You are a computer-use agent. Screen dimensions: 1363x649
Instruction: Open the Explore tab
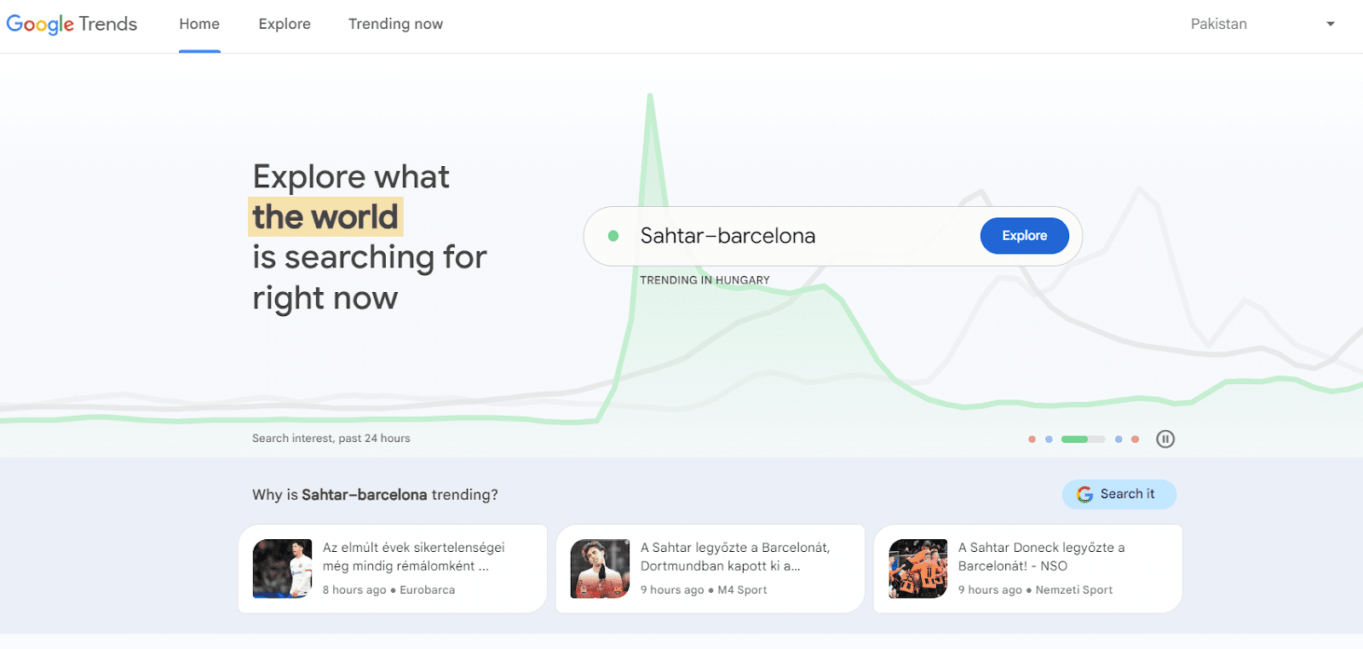(x=285, y=24)
